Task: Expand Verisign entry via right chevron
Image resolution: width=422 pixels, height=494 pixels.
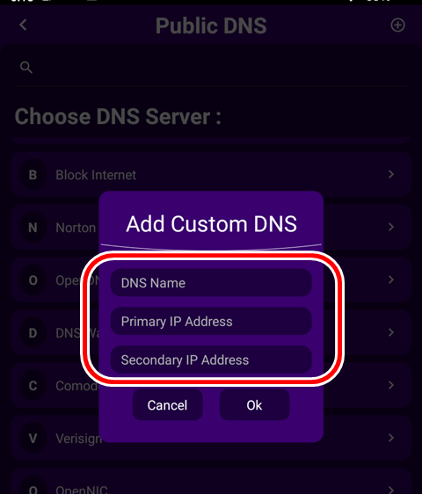Action: [391, 438]
